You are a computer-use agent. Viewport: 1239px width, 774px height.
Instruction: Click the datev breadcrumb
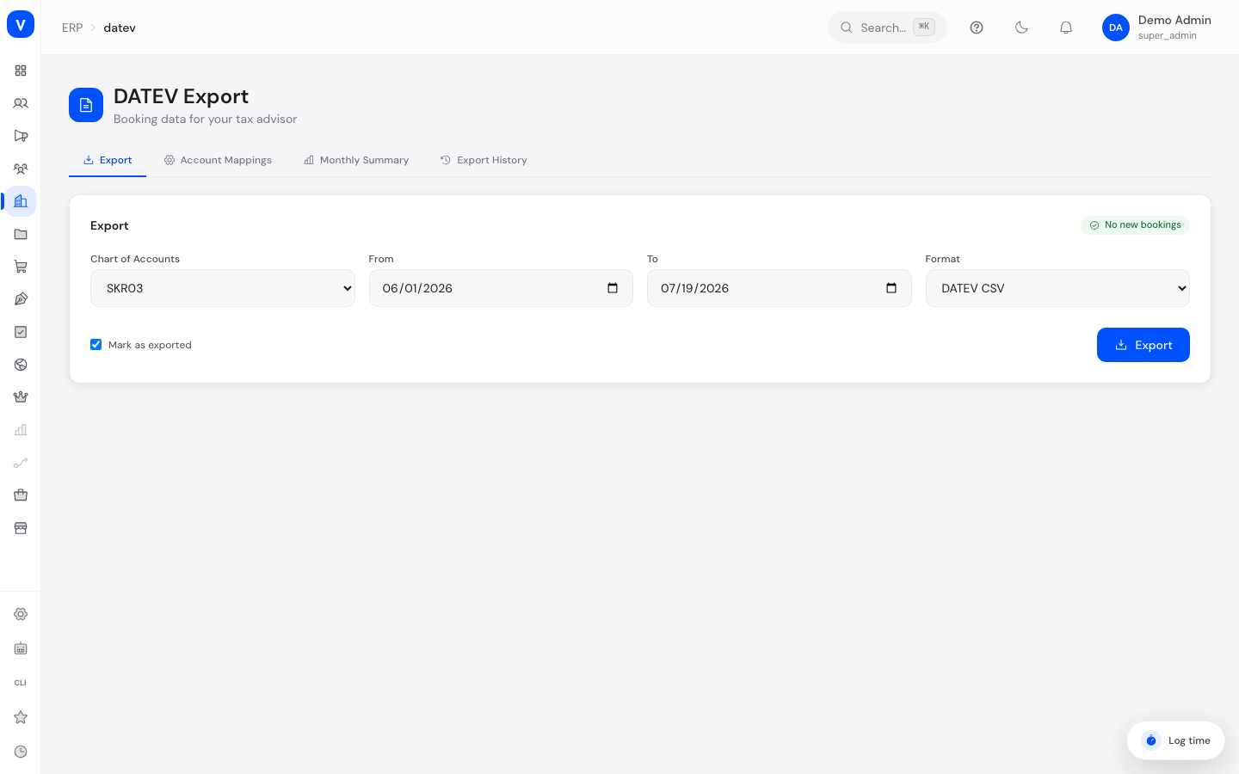point(120,28)
